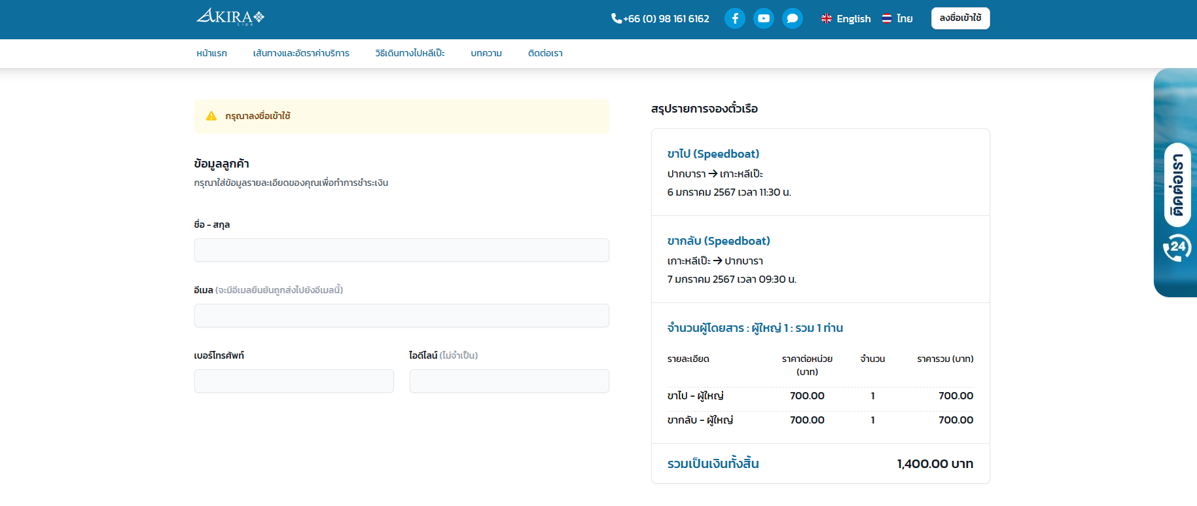Open the chat messenger icon

[793, 18]
